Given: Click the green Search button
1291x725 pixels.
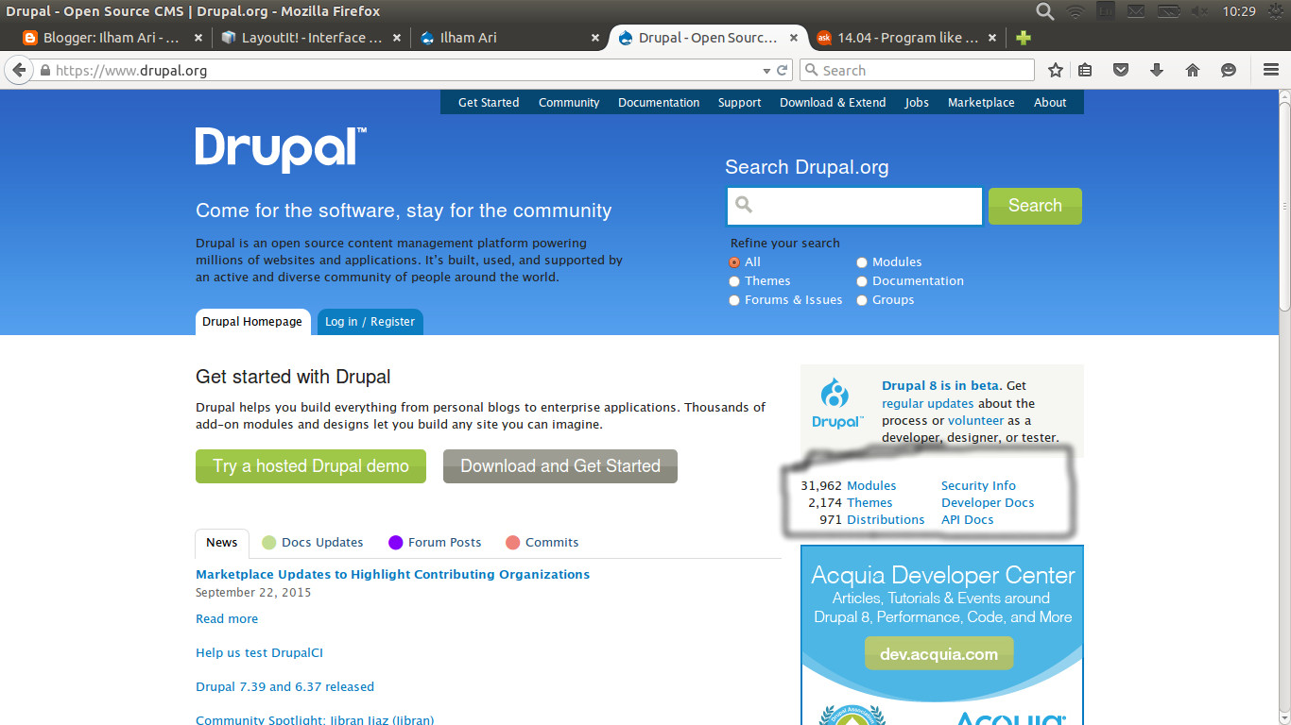Looking at the screenshot, I should (x=1035, y=206).
